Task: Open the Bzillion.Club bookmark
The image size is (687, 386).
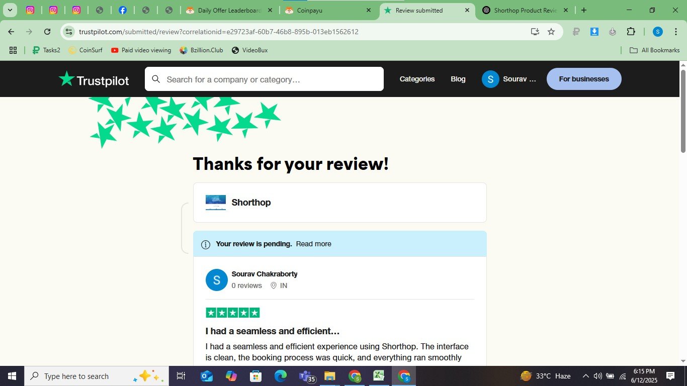Action: (201, 50)
